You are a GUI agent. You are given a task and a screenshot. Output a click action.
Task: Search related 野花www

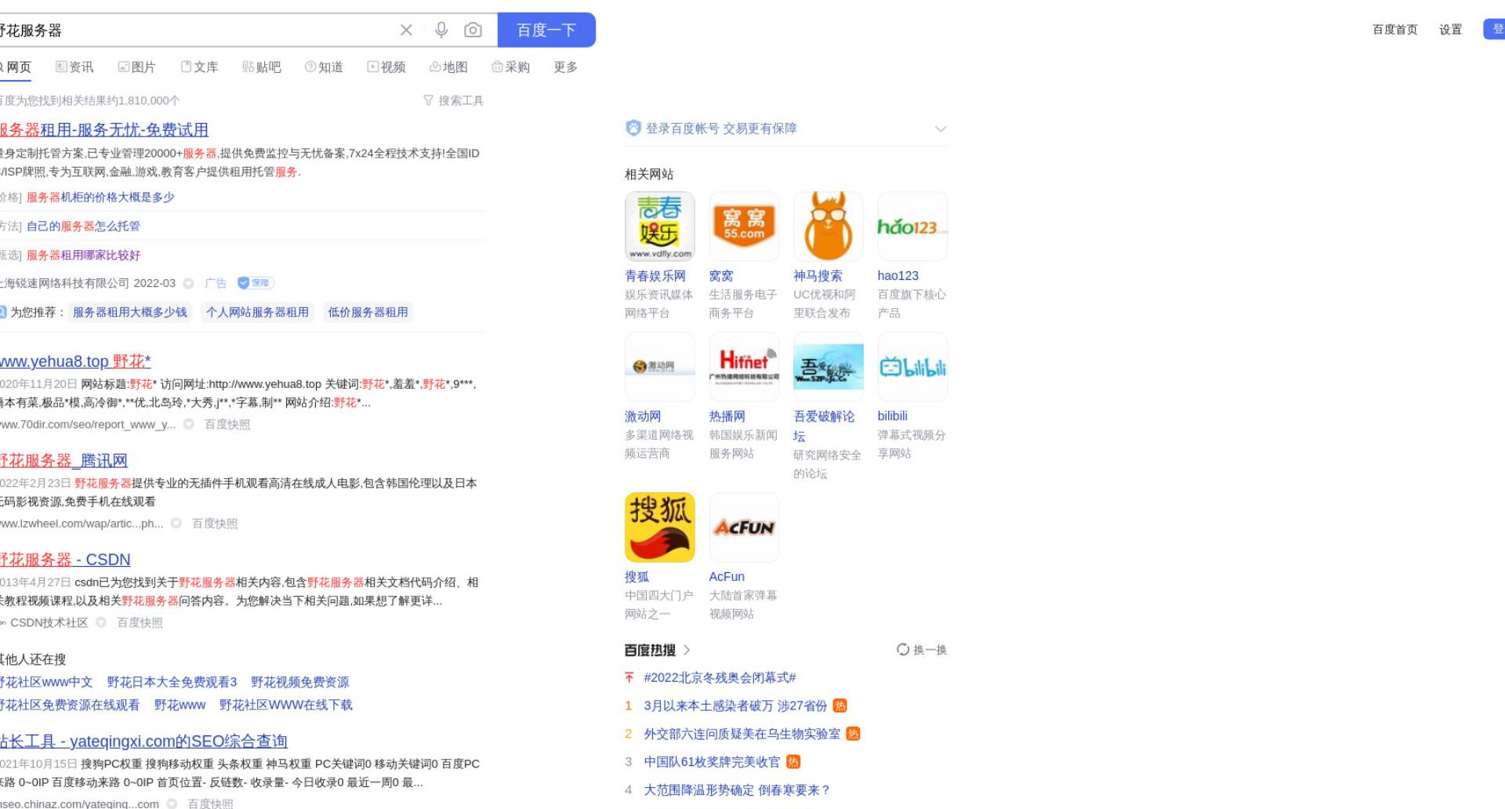tap(180, 705)
